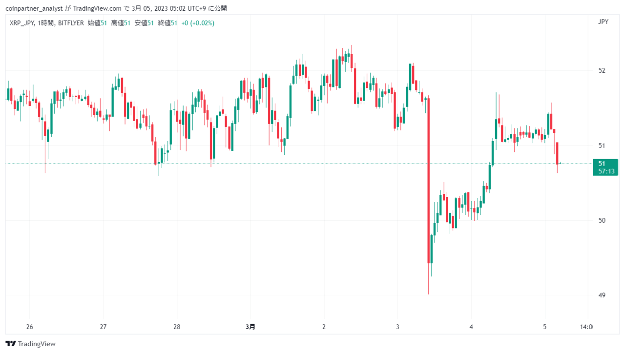Click the 終値51 close value
The width and height of the screenshot is (625, 353).
pos(167,23)
